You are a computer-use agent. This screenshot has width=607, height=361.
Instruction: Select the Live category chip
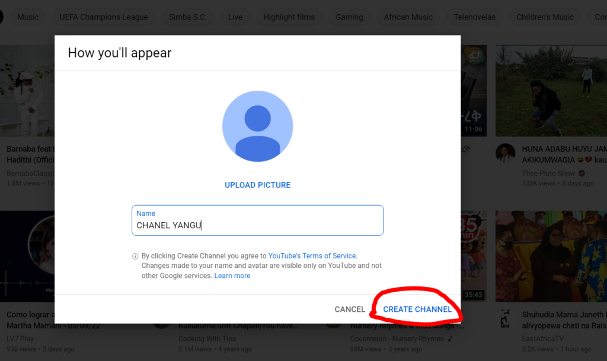(235, 17)
